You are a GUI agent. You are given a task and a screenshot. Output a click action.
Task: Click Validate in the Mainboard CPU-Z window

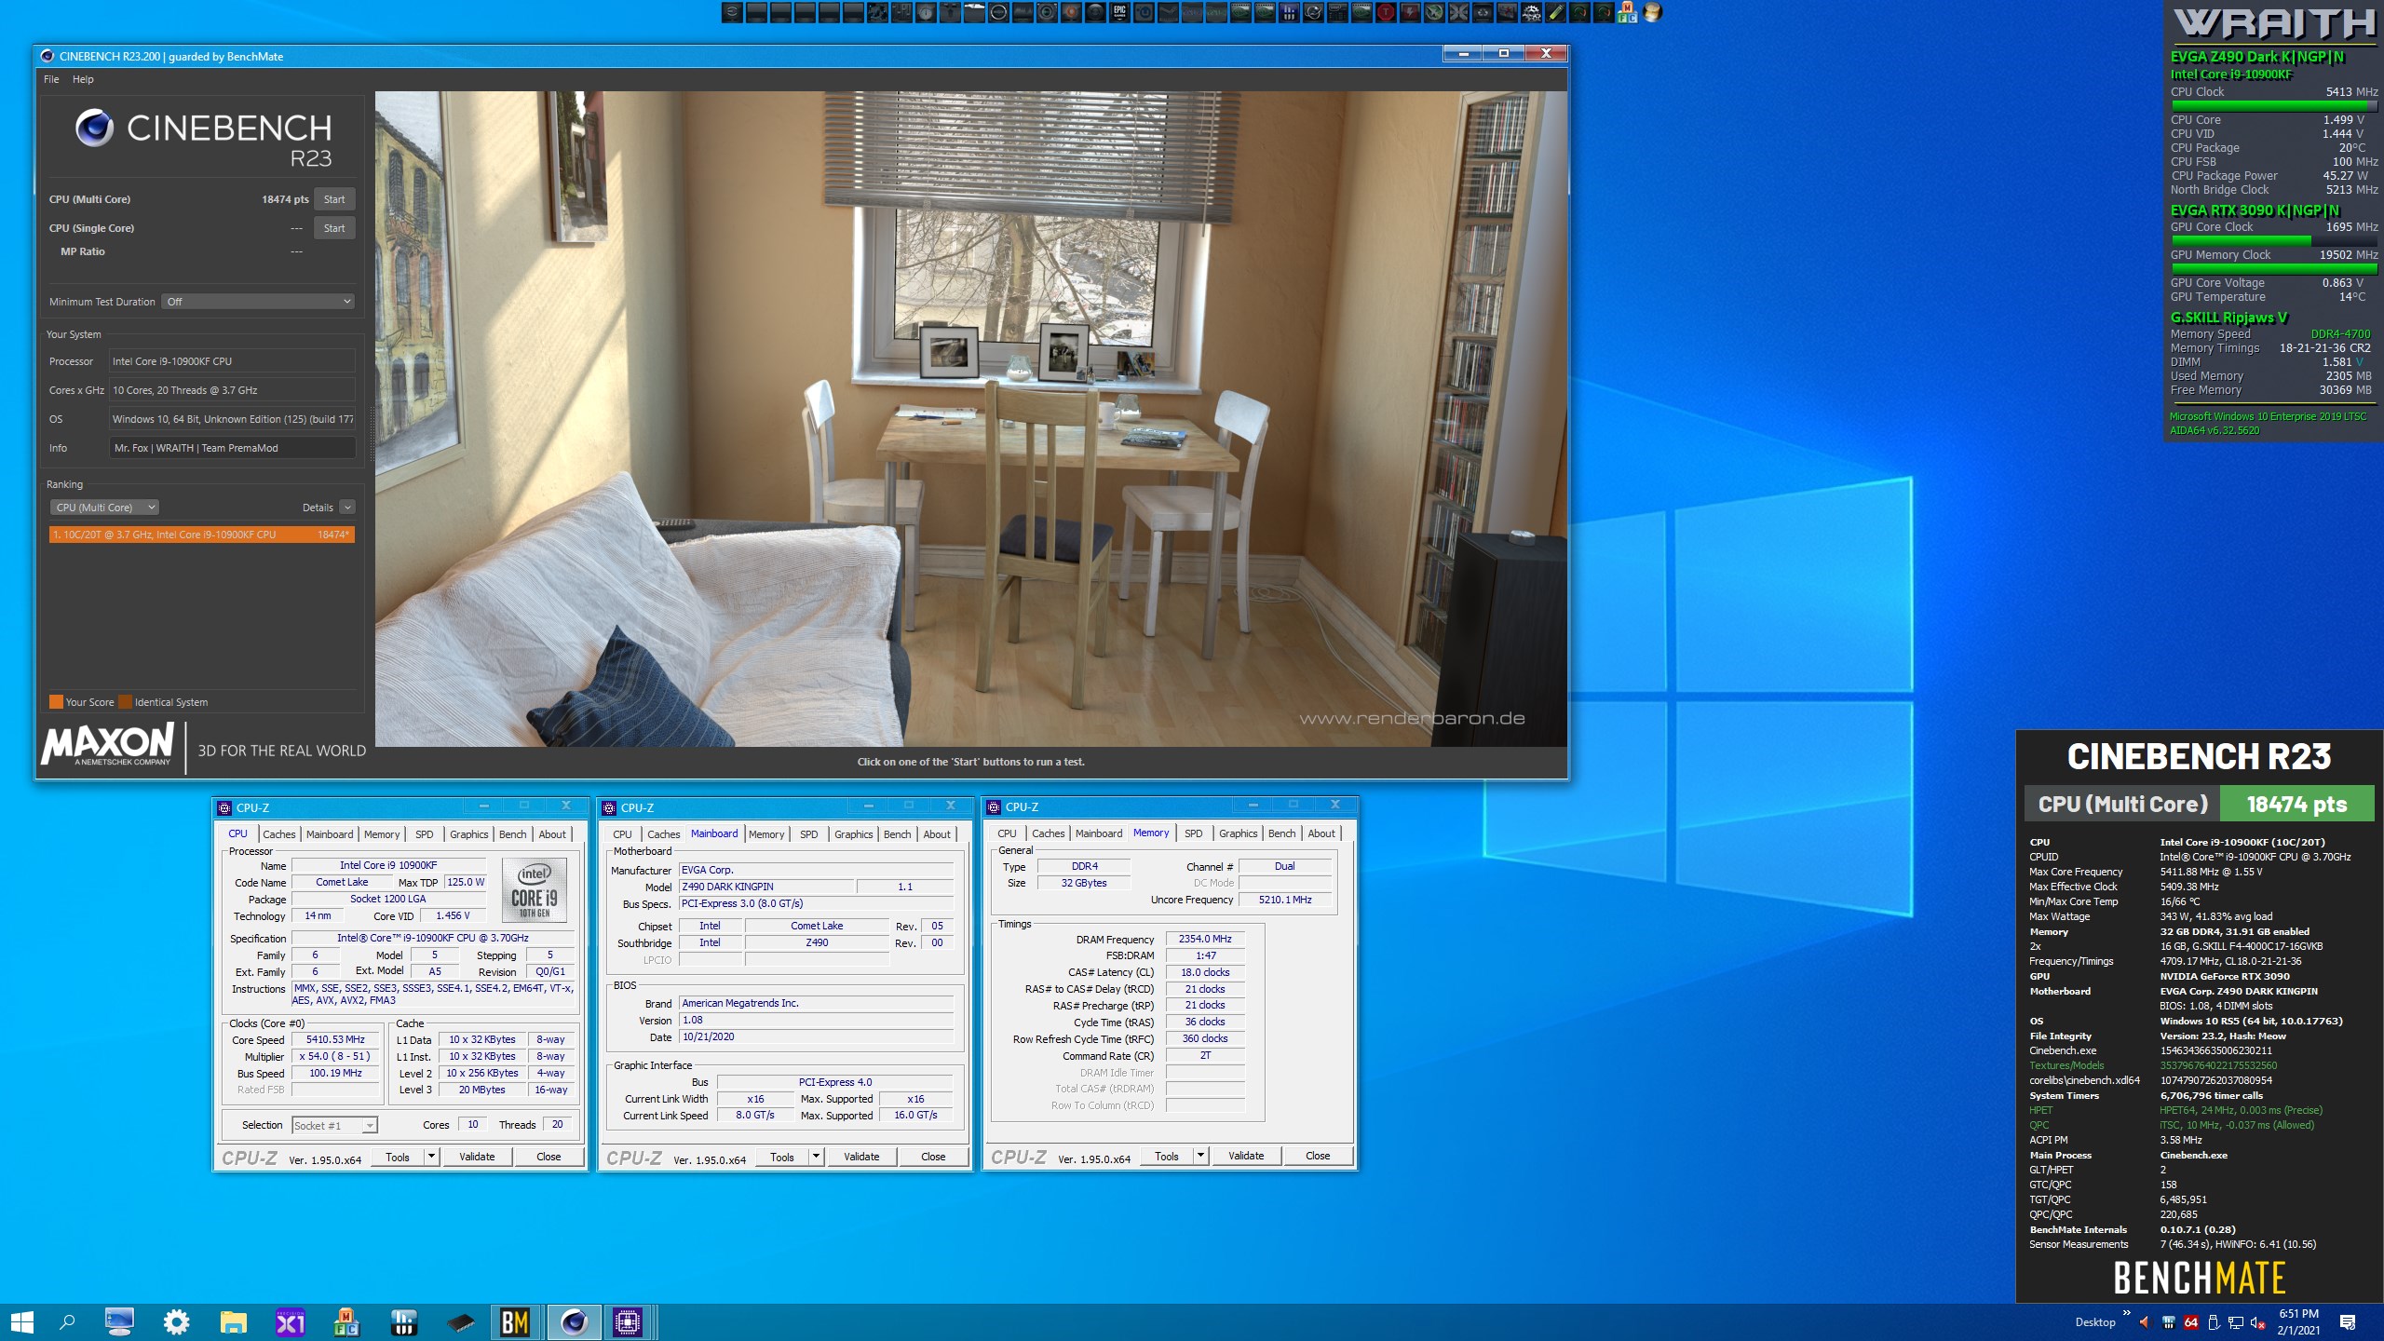[860, 1157]
